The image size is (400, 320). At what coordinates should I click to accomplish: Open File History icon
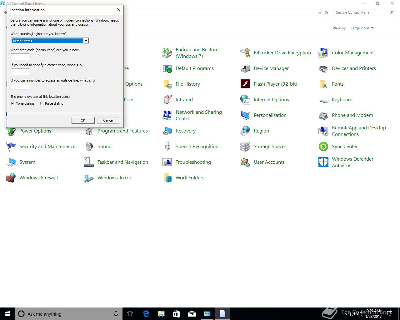(x=167, y=84)
